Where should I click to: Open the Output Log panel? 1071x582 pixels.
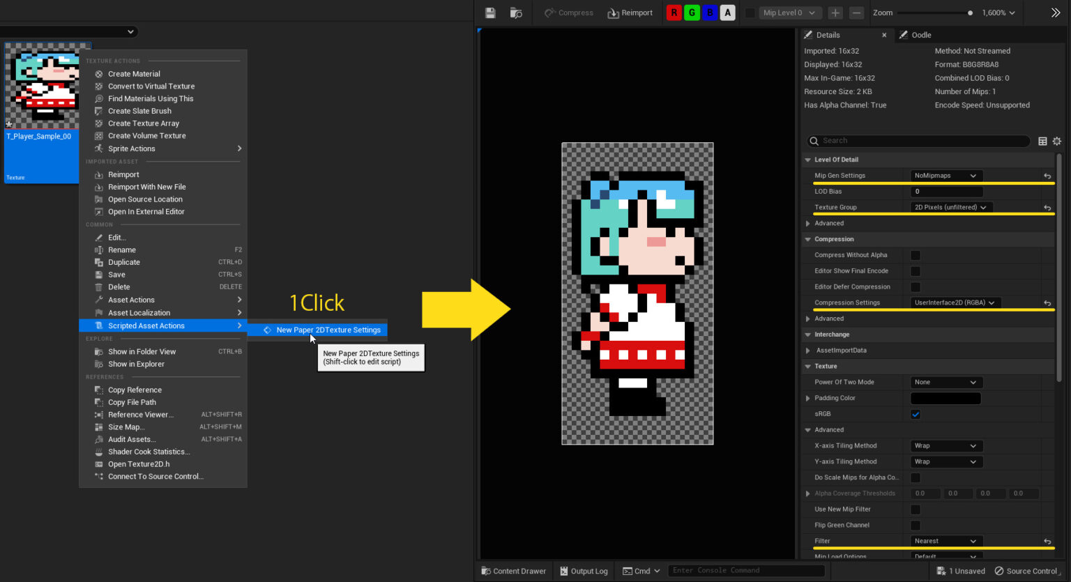(x=583, y=570)
